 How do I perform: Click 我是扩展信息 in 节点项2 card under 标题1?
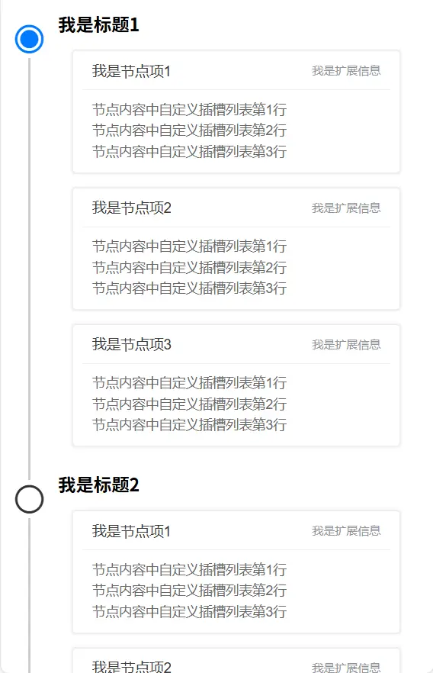(346, 208)
